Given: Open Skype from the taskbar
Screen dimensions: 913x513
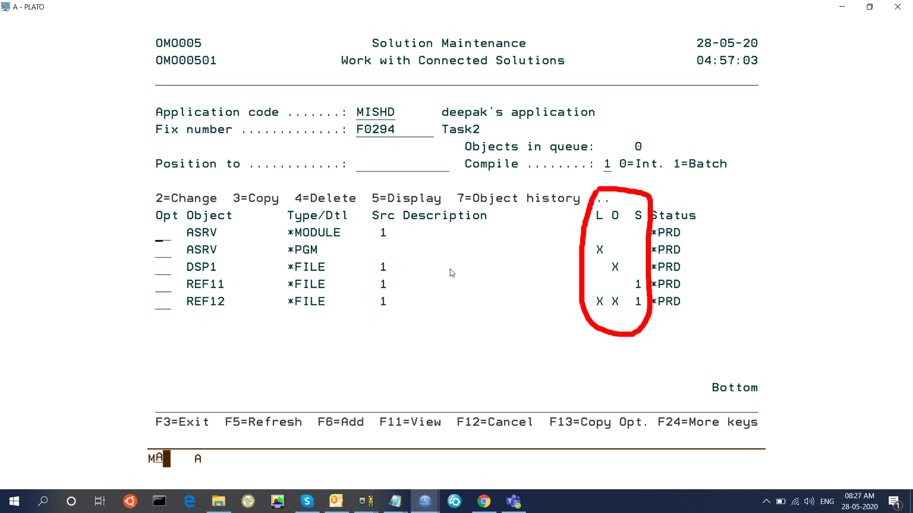Looking at the screenshot, I should pyautogui.click(x=307, y=501).
